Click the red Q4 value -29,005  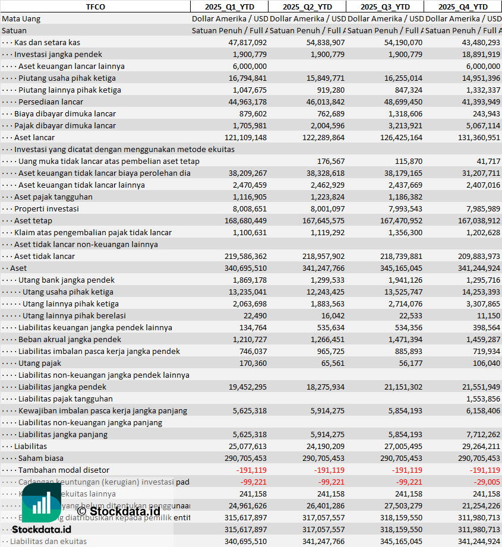(487, 482)
